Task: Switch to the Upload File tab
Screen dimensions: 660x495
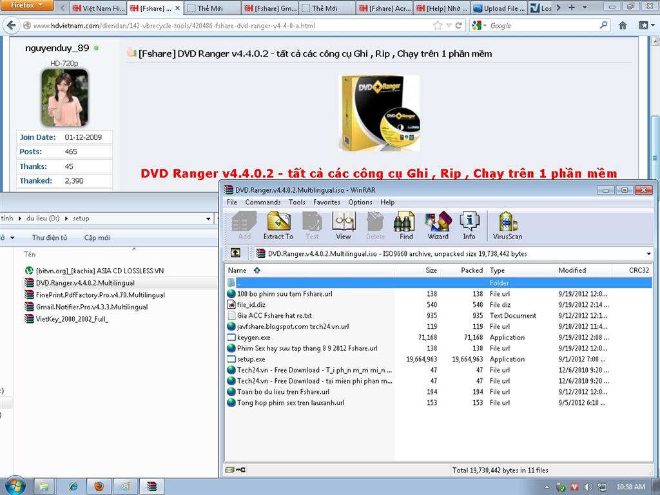Action: [499, 8]
